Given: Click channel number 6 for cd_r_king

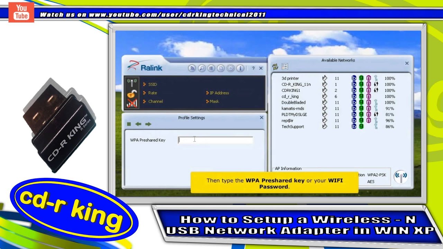Looking at the screenshot, I should 336,96.
